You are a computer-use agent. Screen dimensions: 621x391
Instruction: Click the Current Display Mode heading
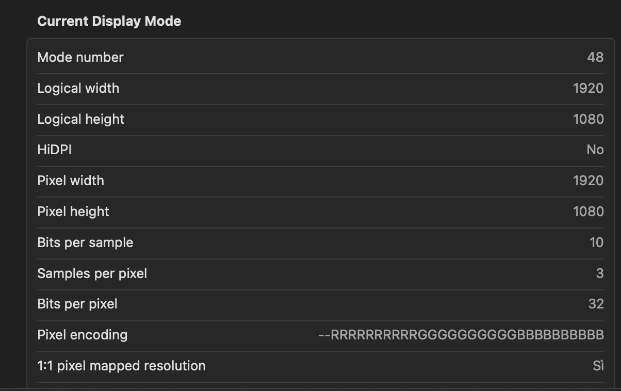(x=109, y=21)
